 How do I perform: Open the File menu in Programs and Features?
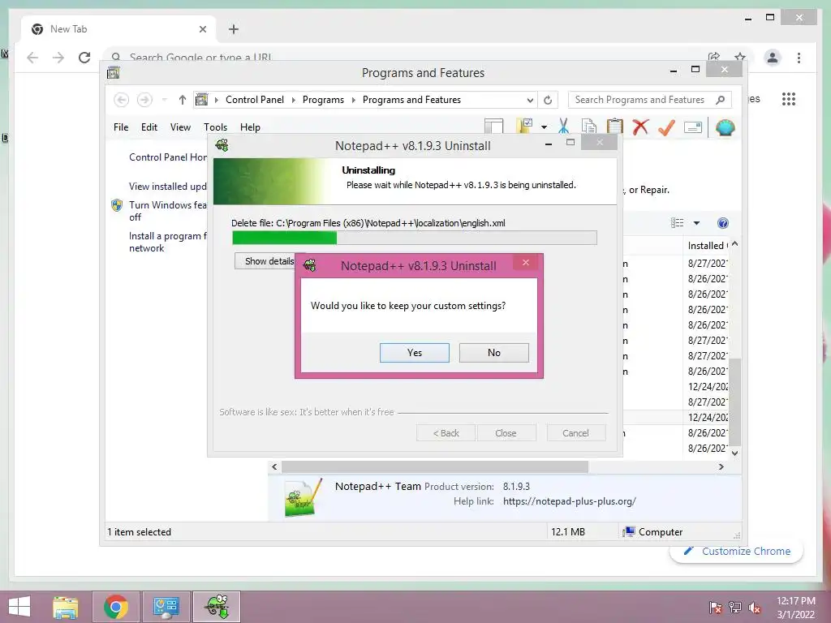tap(121, 127)
